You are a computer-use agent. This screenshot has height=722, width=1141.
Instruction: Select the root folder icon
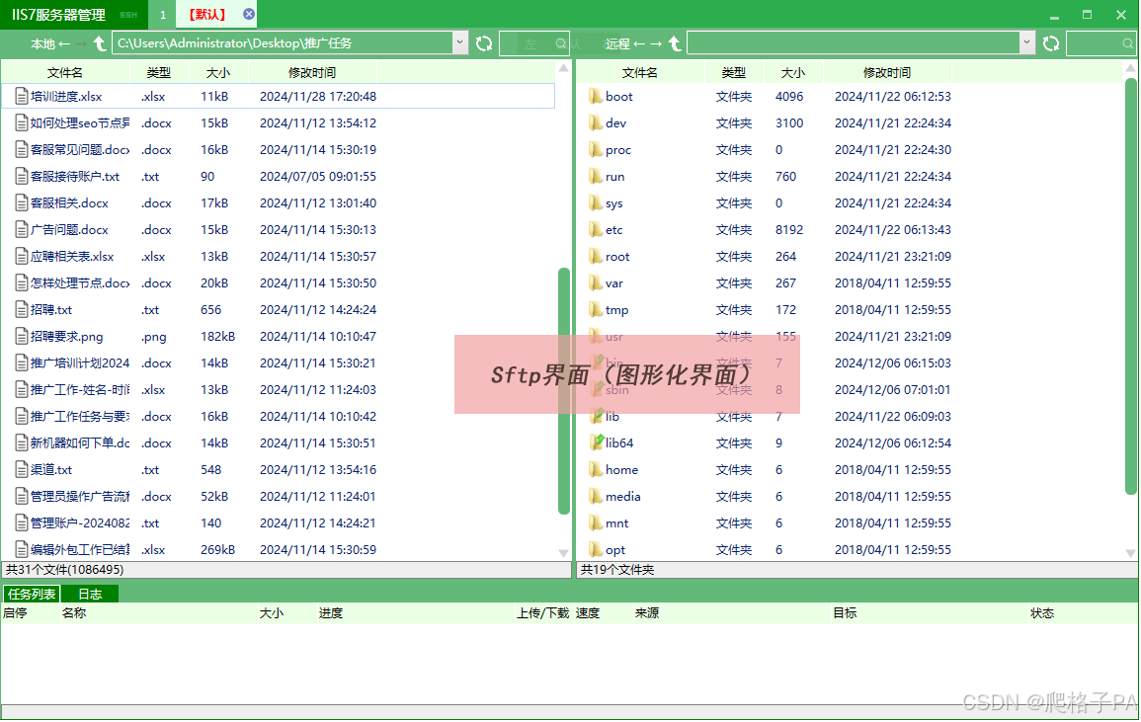coord(596,256)
